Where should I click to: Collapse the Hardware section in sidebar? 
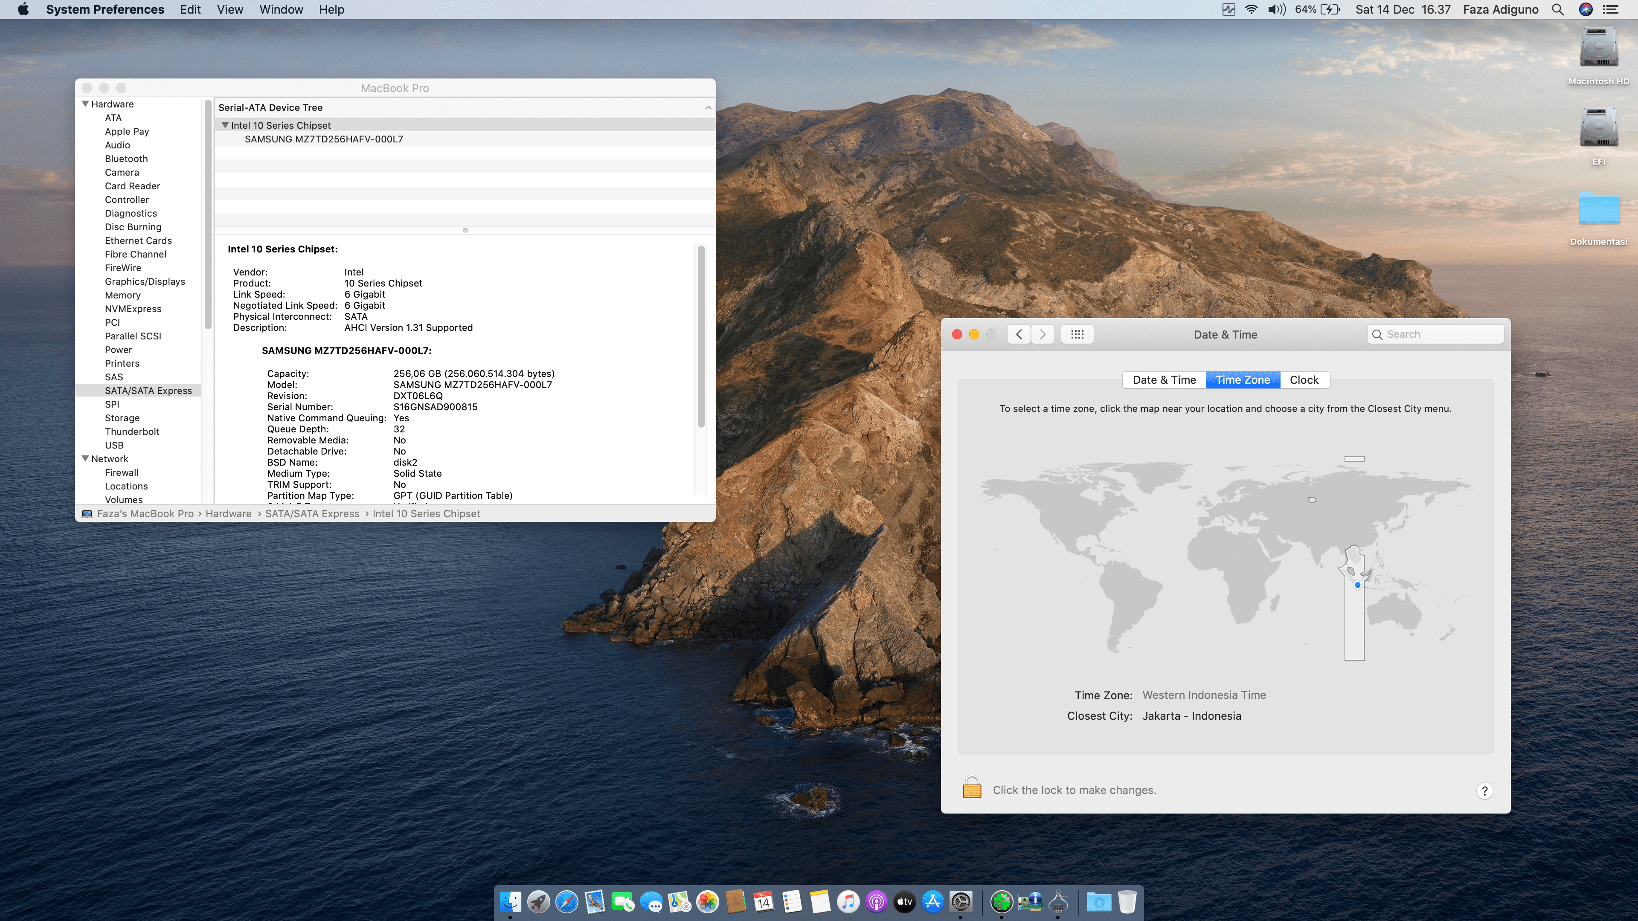[x=85, y=104]
